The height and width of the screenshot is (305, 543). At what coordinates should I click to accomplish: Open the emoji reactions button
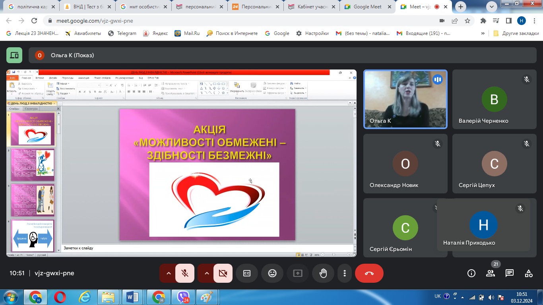coord(272,273)
